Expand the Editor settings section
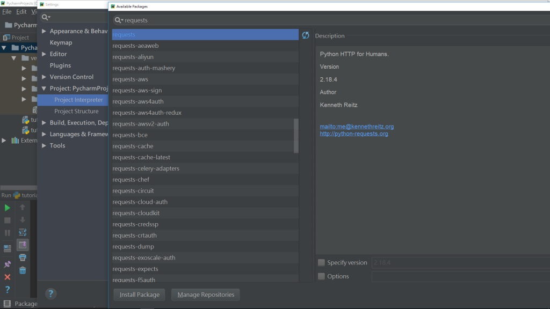 pos(44,54)
